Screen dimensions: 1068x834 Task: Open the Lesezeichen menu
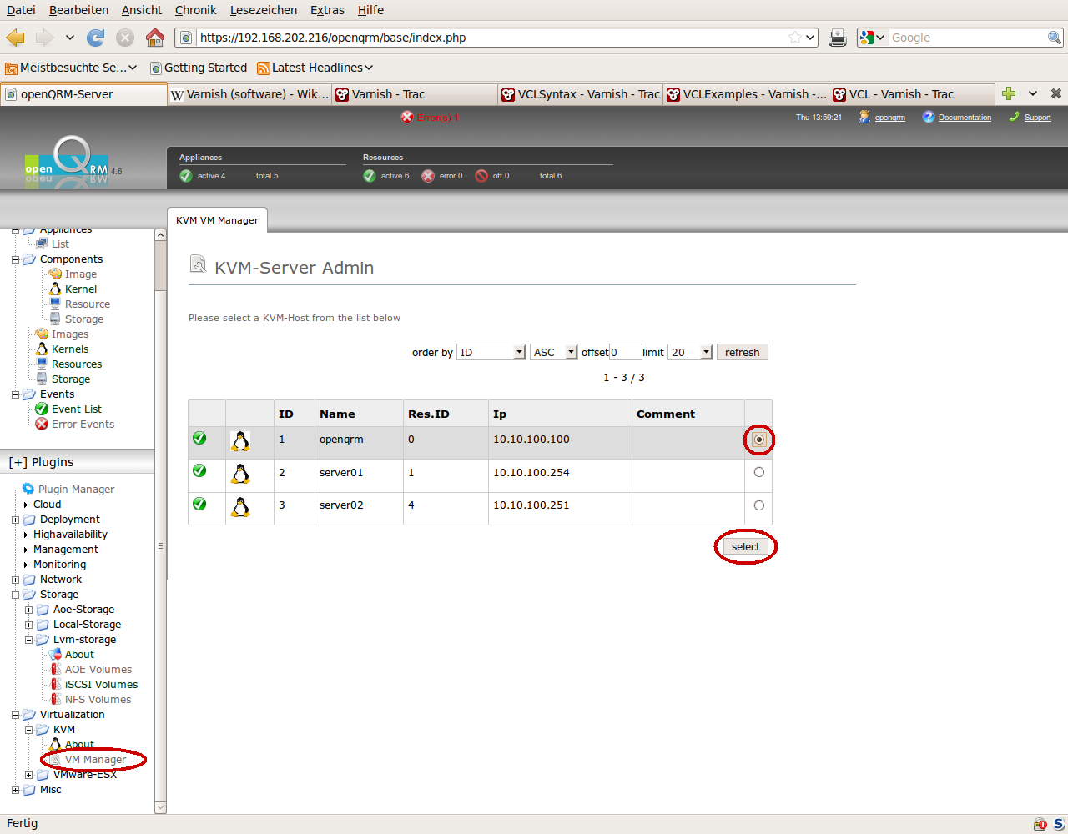click(x=263, y=10)
